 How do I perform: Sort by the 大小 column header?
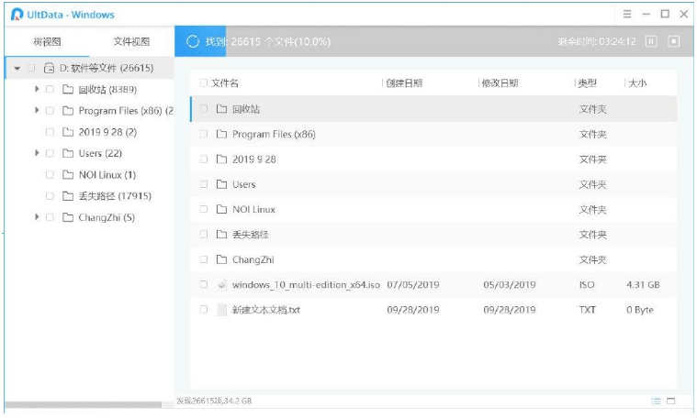tap(637, 83)
